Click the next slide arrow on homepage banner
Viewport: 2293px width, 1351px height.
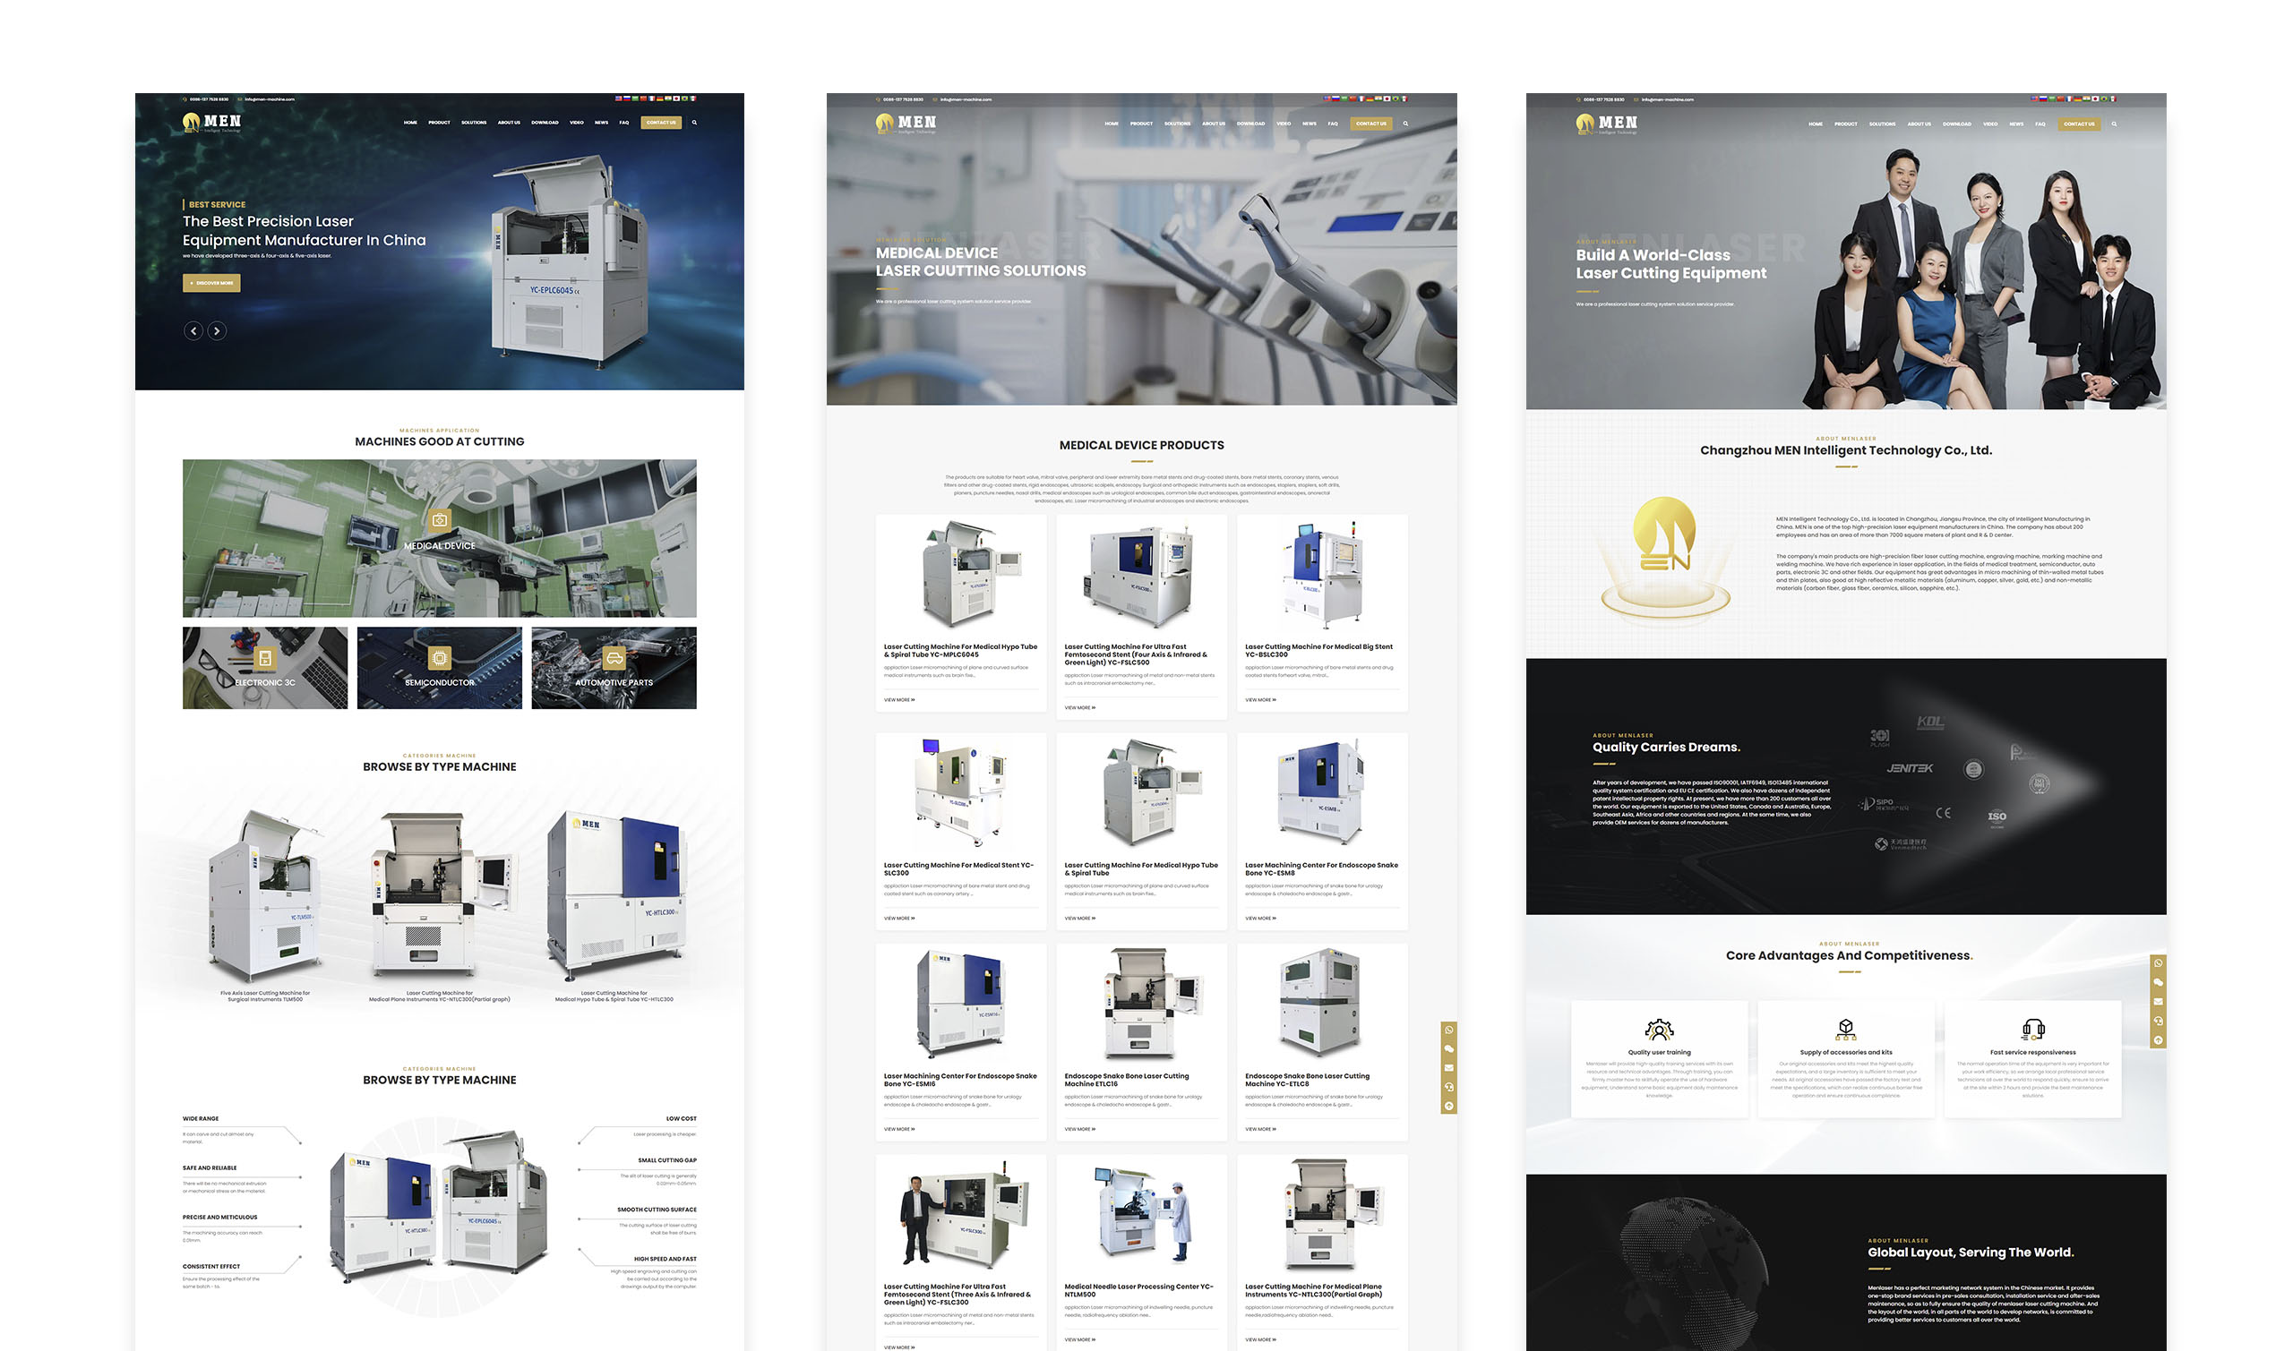coord(217,331)
